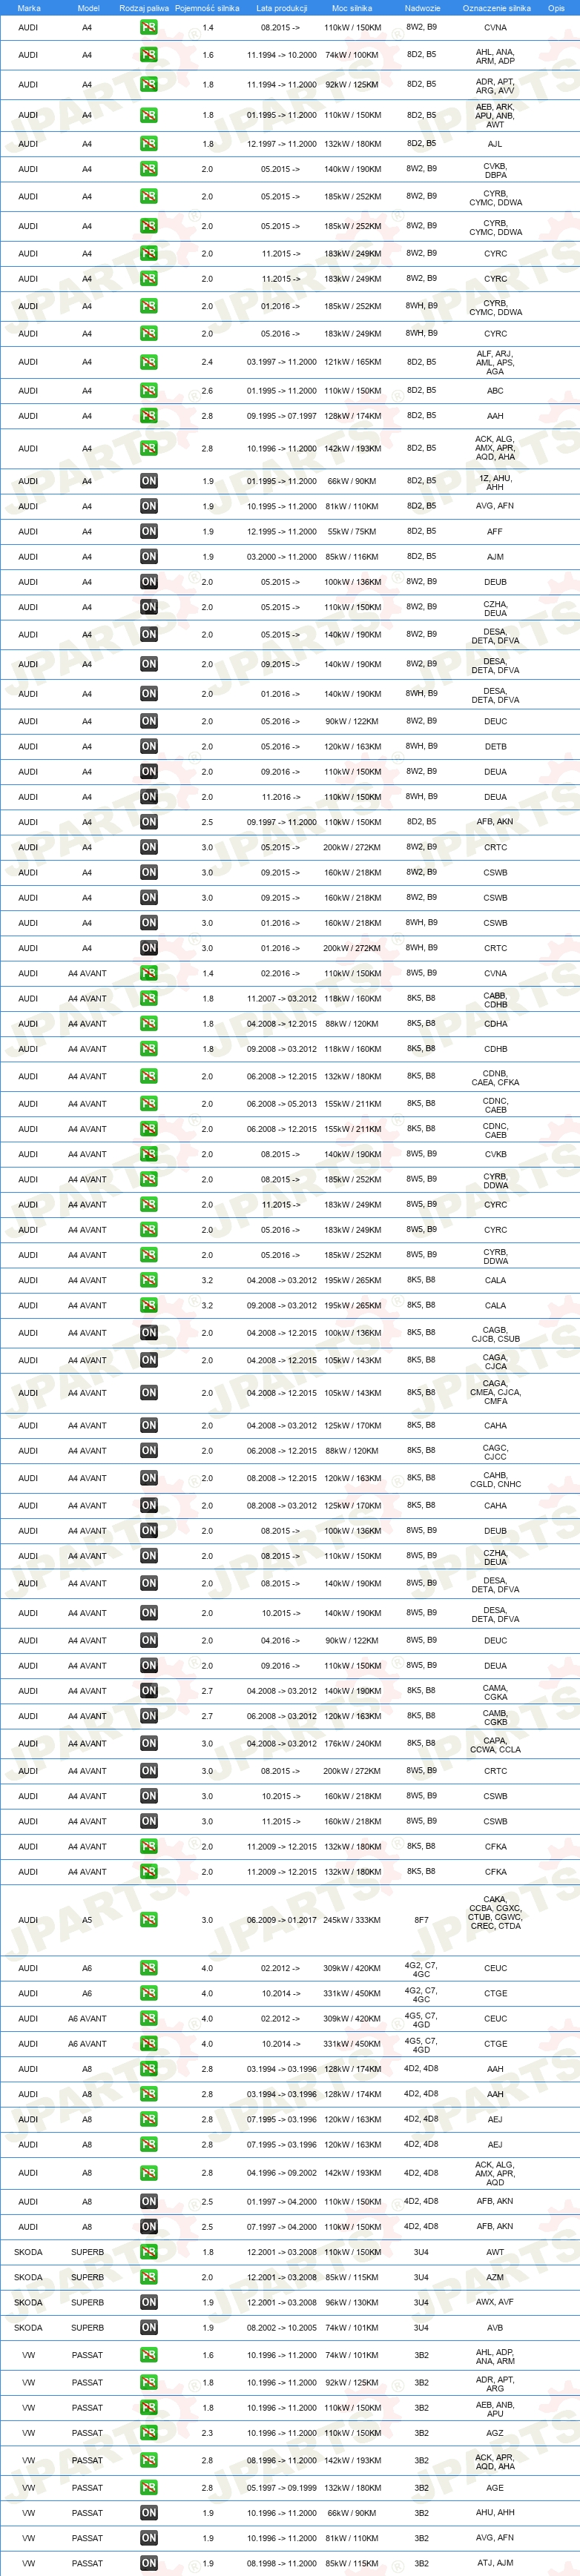
Task: Click diesel icon in VW Passat ATJ, AJM row
Action: pyautogui.click(x=148, y=2563)
